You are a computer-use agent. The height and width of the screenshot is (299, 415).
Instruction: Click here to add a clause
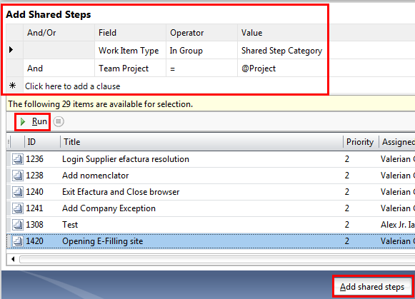(x=73, y=86)
